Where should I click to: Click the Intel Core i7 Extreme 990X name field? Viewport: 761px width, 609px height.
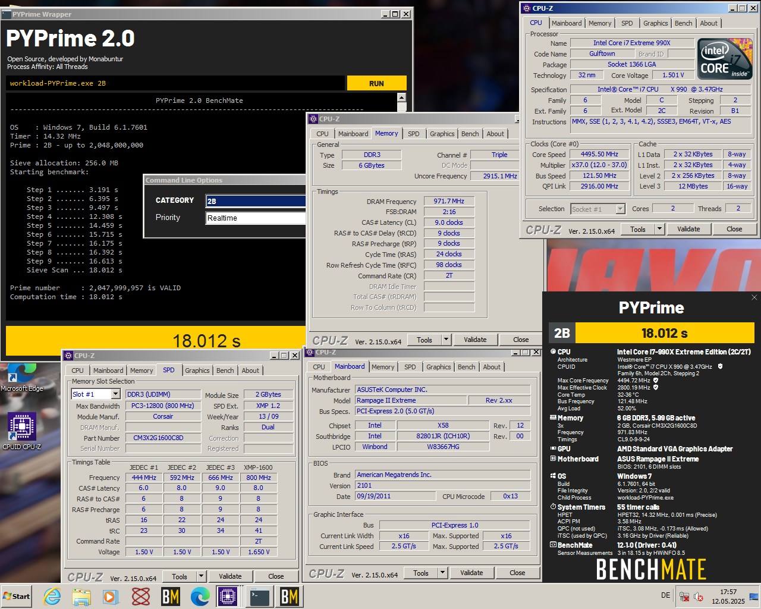632,43
